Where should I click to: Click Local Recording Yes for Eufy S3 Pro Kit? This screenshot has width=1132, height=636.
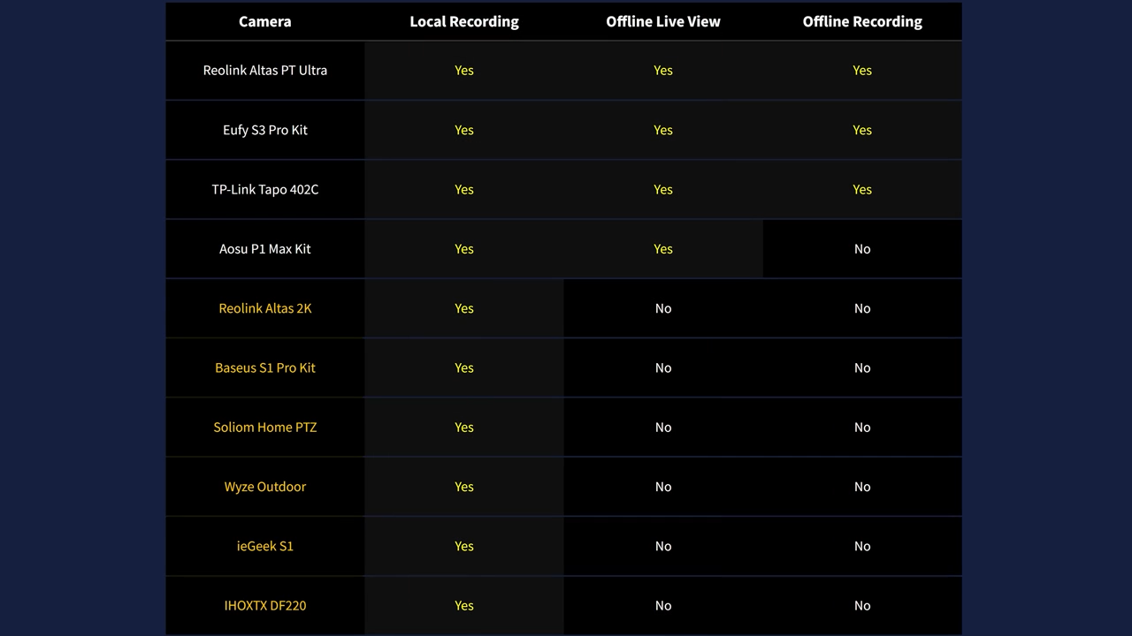[464, 130]
